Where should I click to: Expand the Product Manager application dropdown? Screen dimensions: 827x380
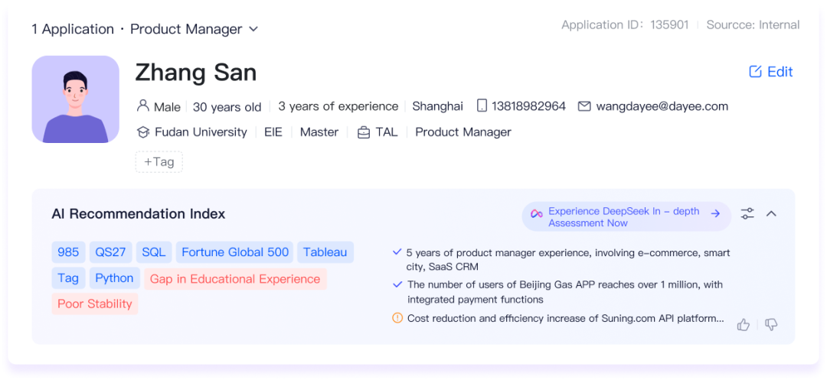[x=253, y=29]
